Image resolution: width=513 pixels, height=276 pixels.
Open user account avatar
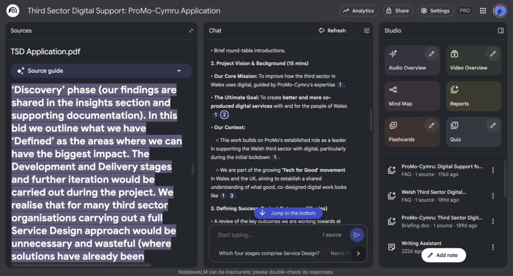point(499,10)
